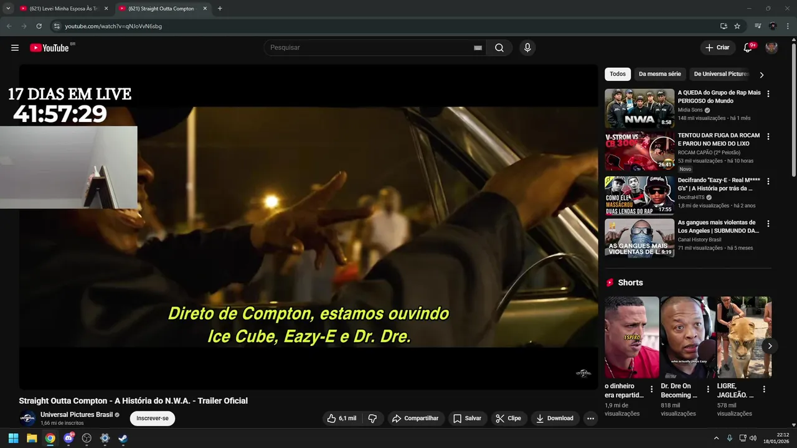Open YouTube account avatar menu

coord(771,48)
